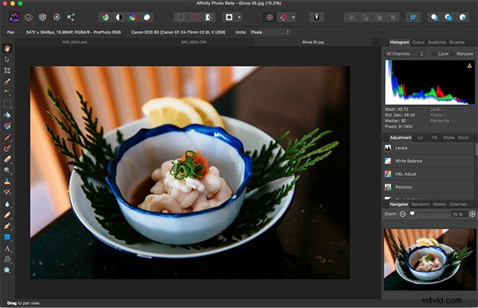Select the blue Rectangle shape tool
The image size is (478, 308).
[7, 237]
